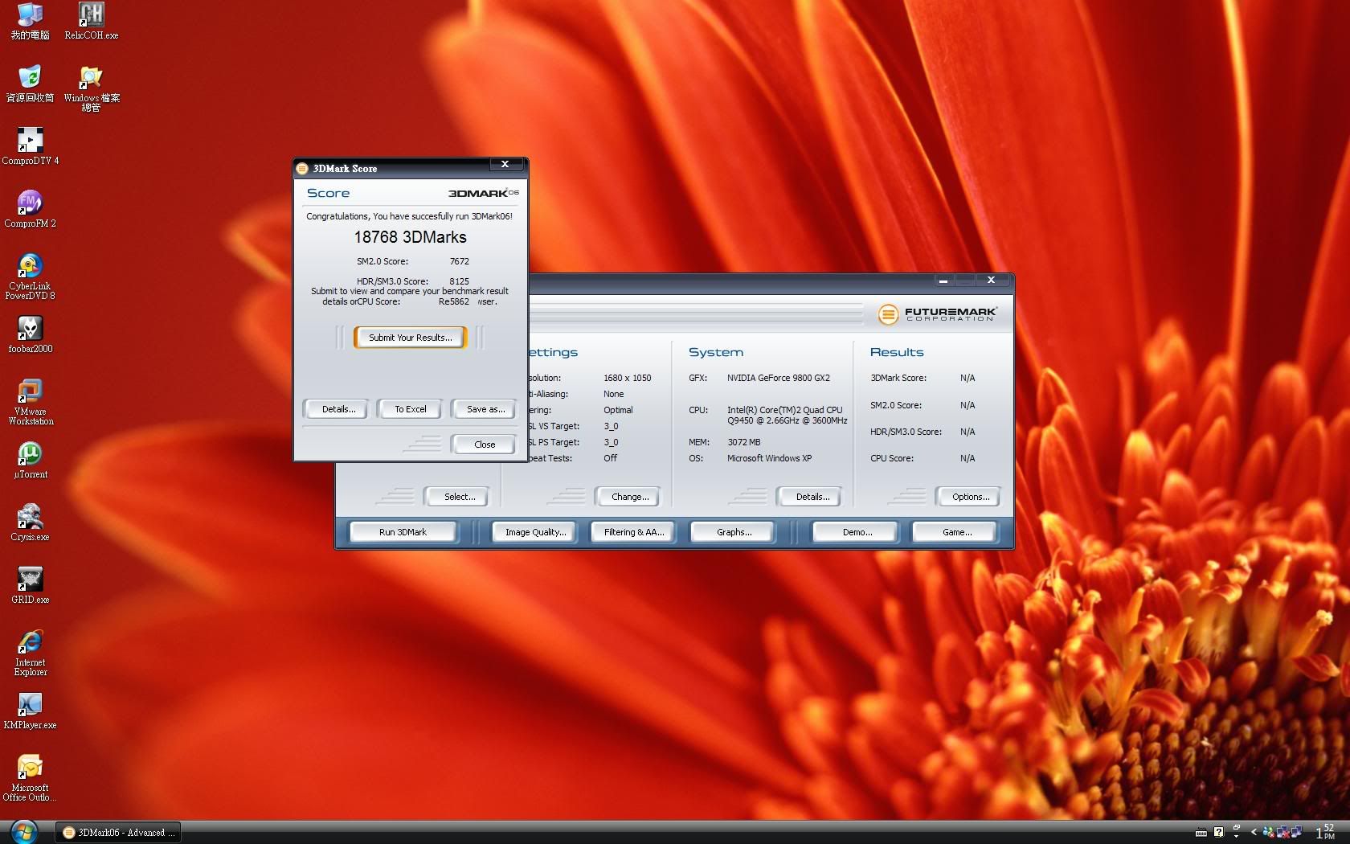
Task: Click the Futuremark Corporation logo
Action: pos(937,313)
